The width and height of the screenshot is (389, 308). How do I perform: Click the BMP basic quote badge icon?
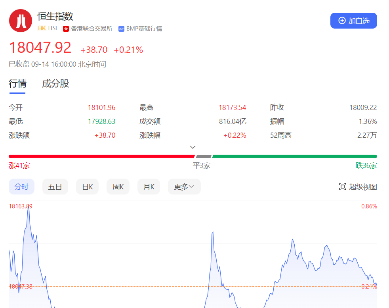click(121, 29)
